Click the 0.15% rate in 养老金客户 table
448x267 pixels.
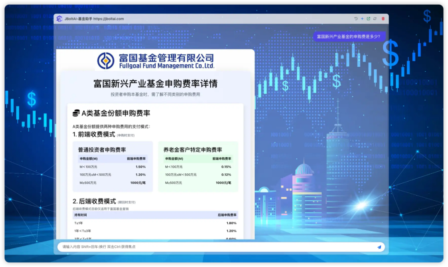[226, 167]
